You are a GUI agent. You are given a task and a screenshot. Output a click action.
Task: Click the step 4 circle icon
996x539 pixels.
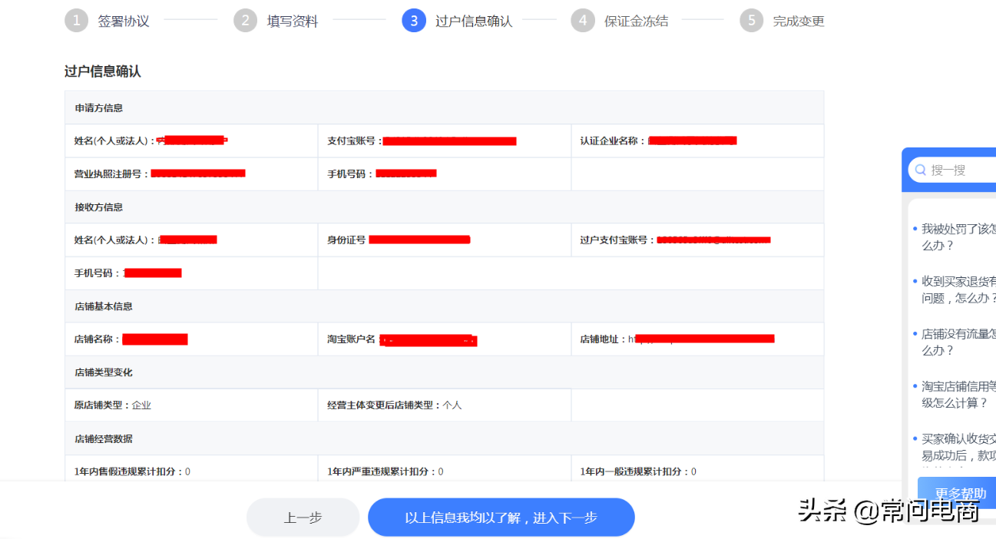point(583,21)
